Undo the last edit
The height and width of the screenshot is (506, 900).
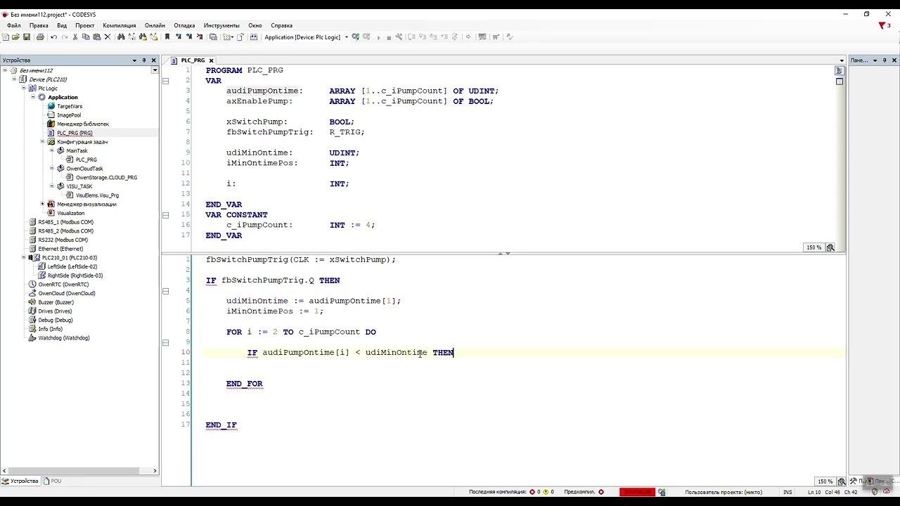[53, 37]
